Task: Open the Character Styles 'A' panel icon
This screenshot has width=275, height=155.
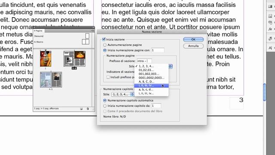Action: click(x=270, y=48)
